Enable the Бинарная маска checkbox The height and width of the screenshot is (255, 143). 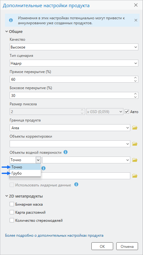click(12, 204)
